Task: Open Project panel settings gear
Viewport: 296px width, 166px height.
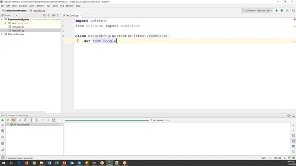Action: point(54,15)
